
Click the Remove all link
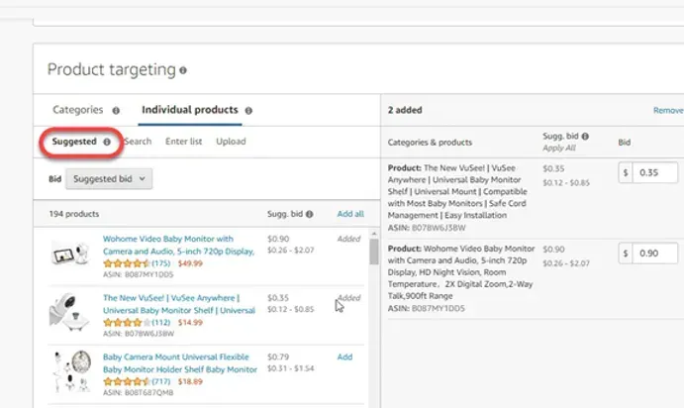(668, 110)
